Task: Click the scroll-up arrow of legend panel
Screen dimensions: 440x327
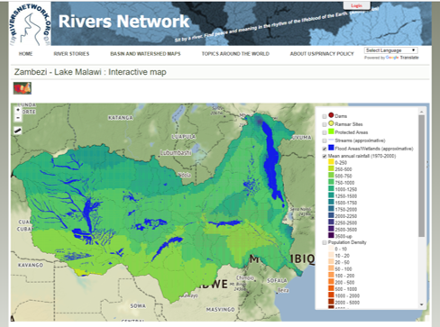Action: tap(422, 112)
